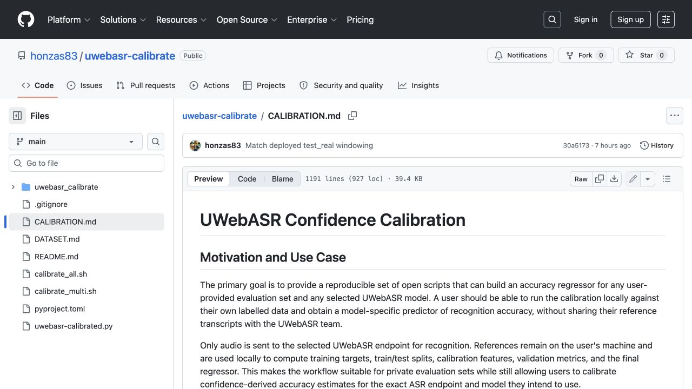
Task: Expand the Enterprise menu
Action: point(312,19)
